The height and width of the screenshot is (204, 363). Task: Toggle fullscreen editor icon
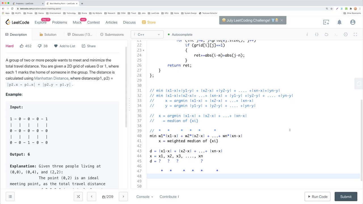point(355,35)
